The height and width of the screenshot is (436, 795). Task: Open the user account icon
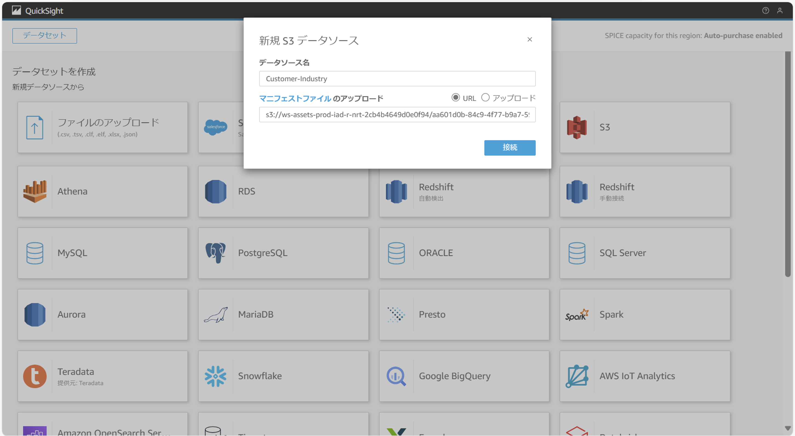tap(780, 10)
